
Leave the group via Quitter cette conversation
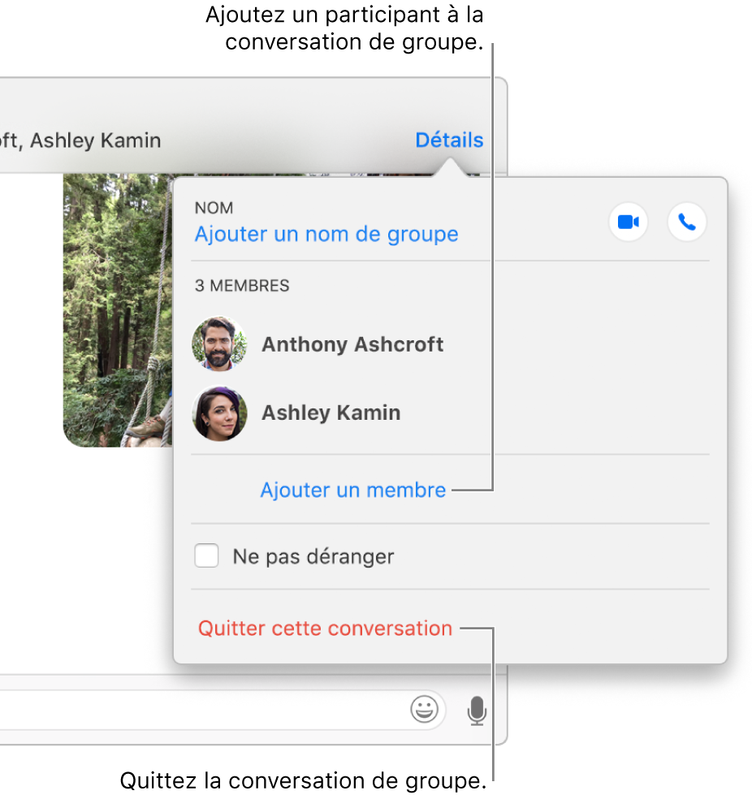[x=324, y=628]
